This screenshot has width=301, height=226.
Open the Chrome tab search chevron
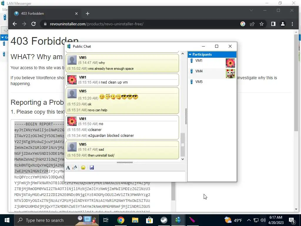[251, 10]
